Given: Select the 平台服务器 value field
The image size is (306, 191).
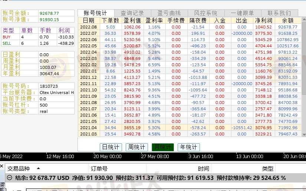Looking at the screenshot, I should pyautogui.click(x=56, y=93).
